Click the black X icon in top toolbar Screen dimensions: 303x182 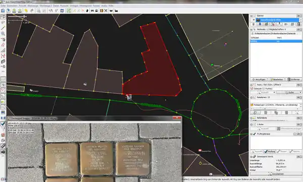(106, 11)
